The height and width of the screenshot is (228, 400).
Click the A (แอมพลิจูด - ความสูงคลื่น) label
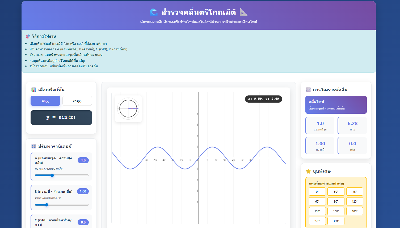click(53, 160)
